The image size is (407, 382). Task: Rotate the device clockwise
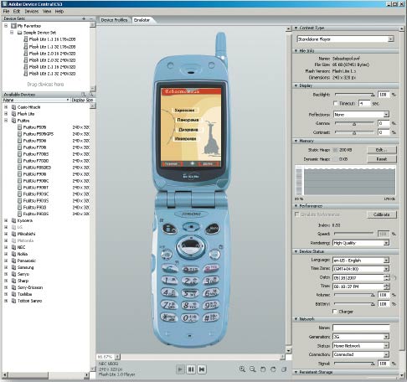coord(273,369)
